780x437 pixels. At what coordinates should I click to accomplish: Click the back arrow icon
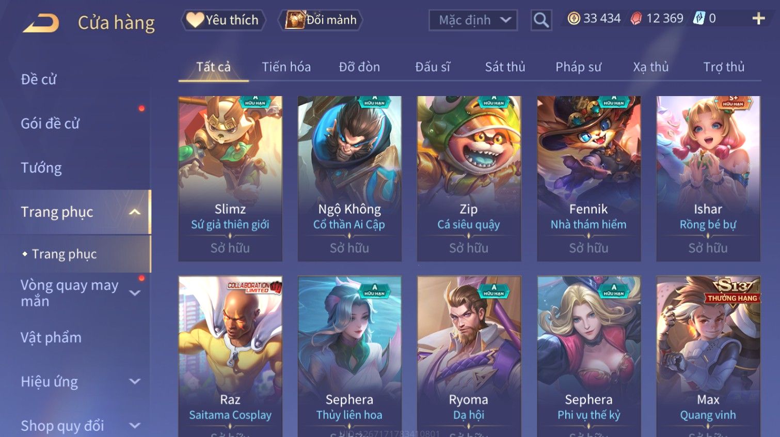(41, 23)
